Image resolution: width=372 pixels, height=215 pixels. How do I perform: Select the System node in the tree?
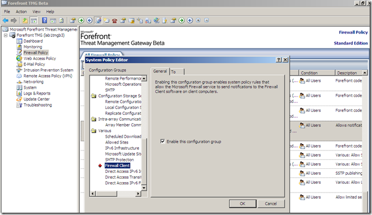click(30, 88)
